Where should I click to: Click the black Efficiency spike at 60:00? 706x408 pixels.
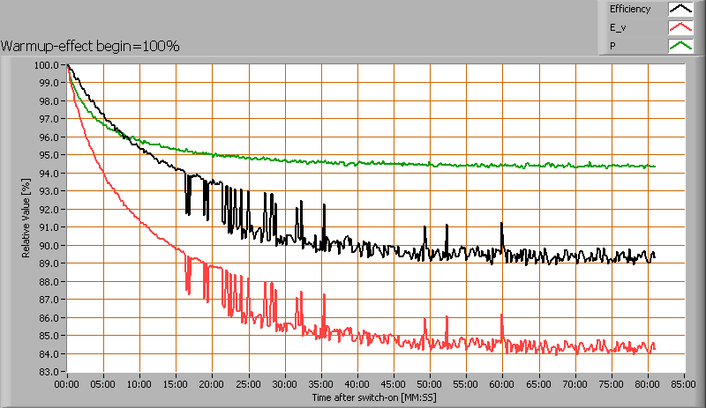point(501,225)
